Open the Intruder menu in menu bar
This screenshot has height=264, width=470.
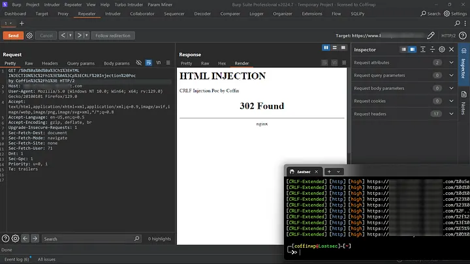[52, 5]
